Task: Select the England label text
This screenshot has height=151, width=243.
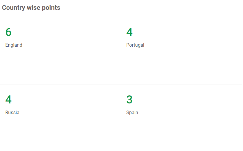Action: pos(14,45)
